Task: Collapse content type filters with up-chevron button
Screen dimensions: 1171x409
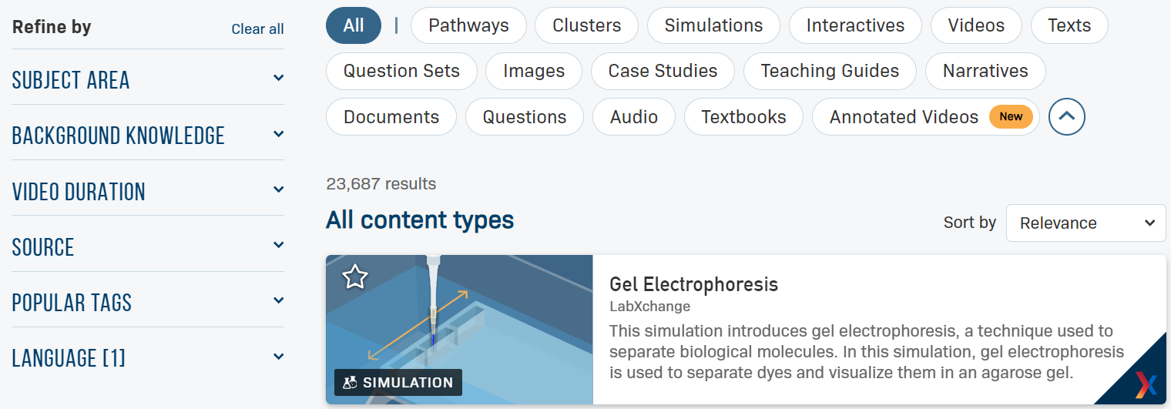Action: coord(1067,117)
